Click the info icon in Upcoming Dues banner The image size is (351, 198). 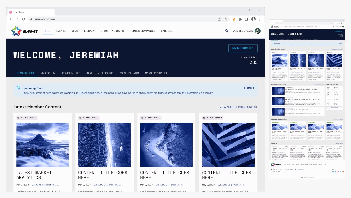tap(18, 88)
